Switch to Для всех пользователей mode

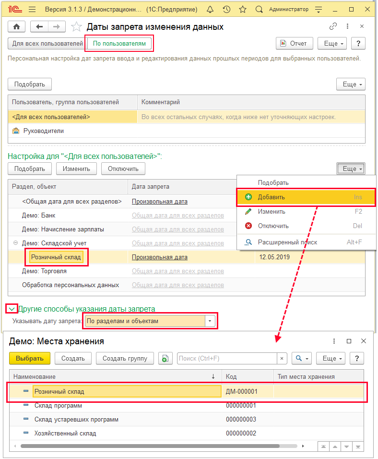tap(47, 44)
